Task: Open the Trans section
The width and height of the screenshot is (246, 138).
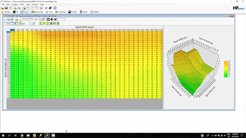Action: click(x=49, y=12)
